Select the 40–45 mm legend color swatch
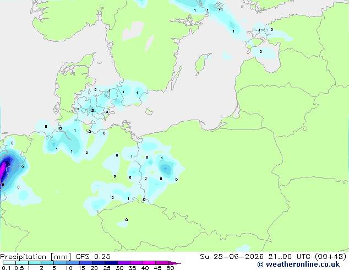 coord(149,263)
